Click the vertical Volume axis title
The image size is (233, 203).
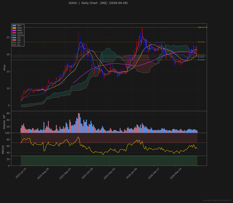coord(4,122)
